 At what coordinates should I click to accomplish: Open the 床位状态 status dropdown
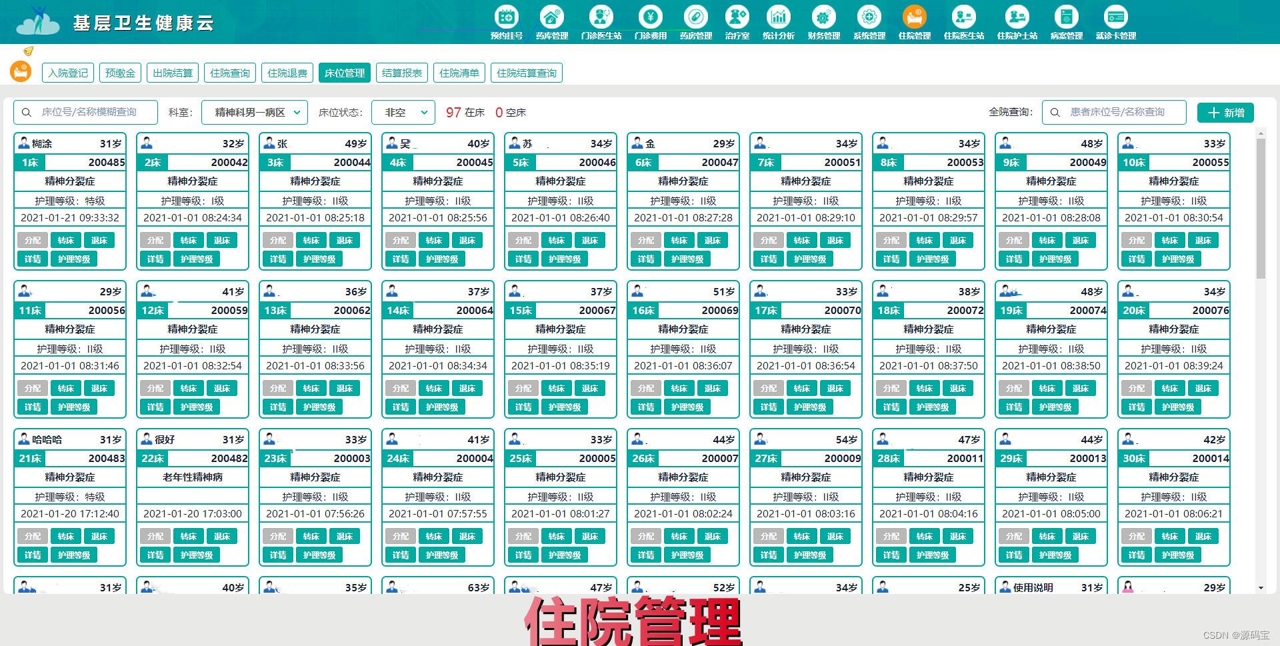click(x=403, y=112)
